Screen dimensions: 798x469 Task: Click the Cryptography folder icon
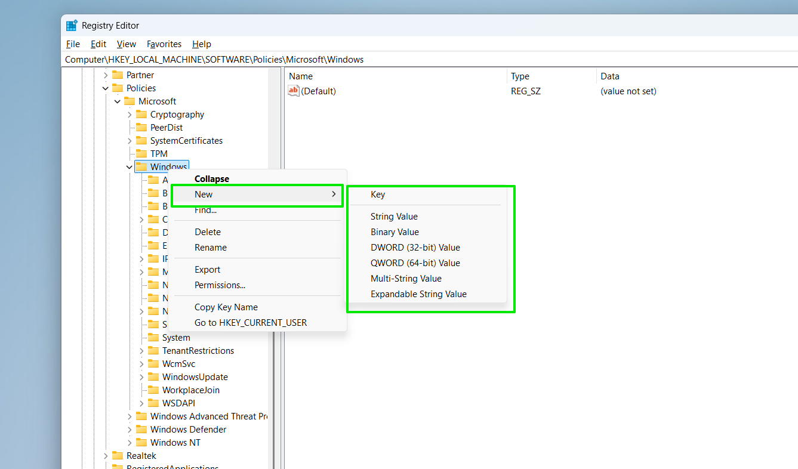coord(141,115)
